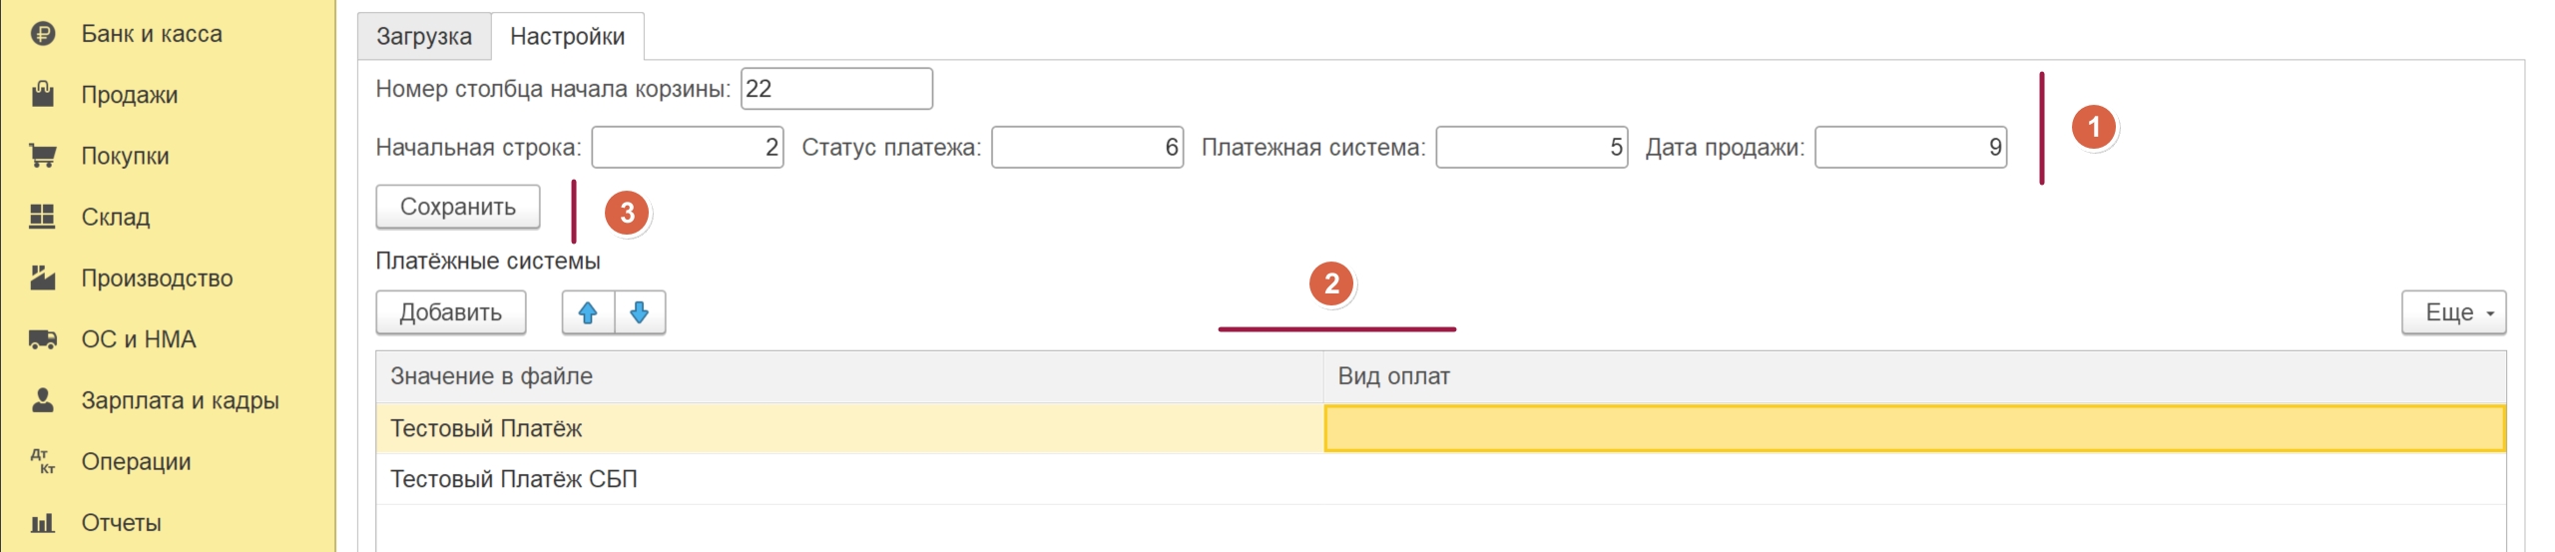The width and height of the screenshot is (2555, 552).
Task: Click the person icon for Зарплата и кадры
Action: 42,400
